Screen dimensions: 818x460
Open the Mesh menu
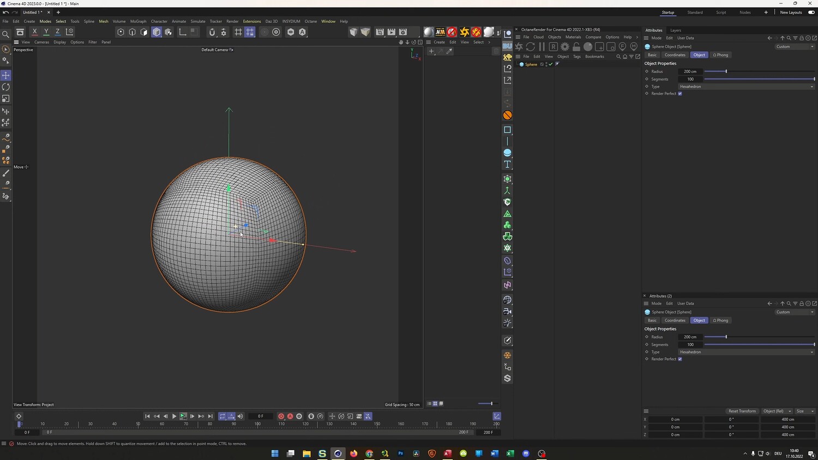[x=104, y=21]
